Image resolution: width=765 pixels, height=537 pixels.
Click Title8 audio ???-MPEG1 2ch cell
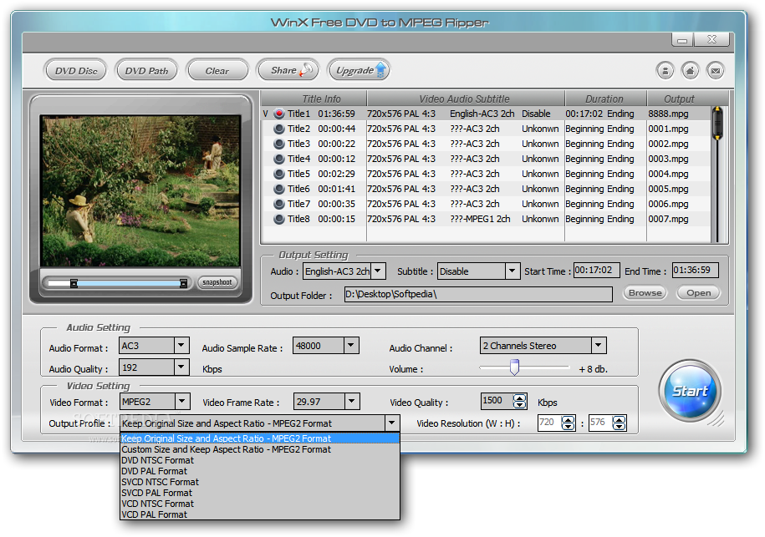point(480,219)
